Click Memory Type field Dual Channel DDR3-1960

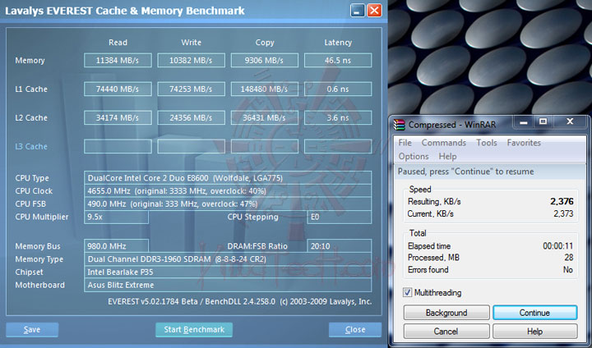(228, 259)
